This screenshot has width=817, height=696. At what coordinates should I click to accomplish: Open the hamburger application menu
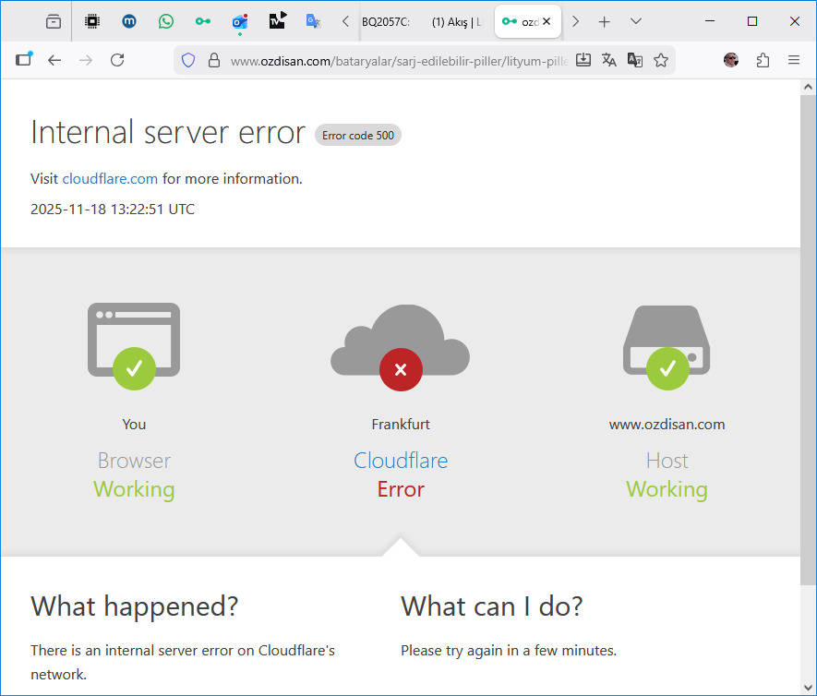pos(794,60)
